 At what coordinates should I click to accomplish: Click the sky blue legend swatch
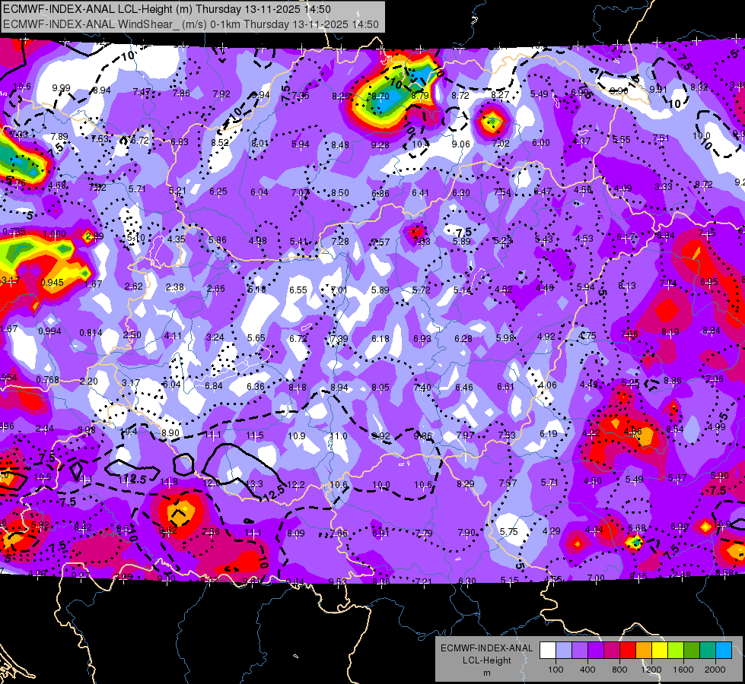tap(724, 651)
